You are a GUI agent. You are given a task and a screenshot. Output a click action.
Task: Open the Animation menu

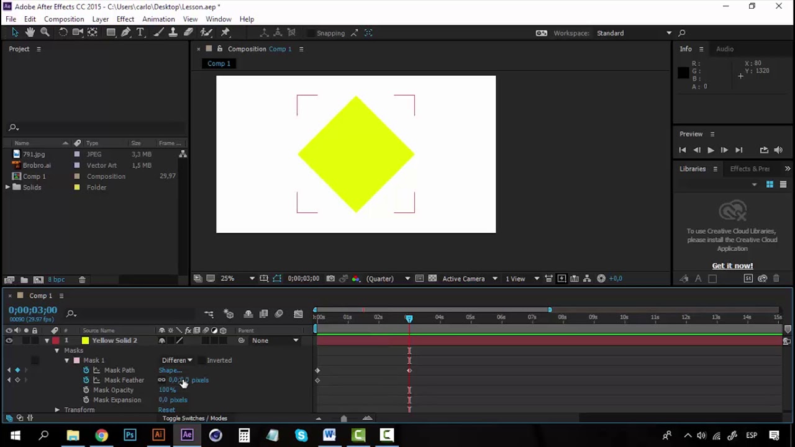158,19
